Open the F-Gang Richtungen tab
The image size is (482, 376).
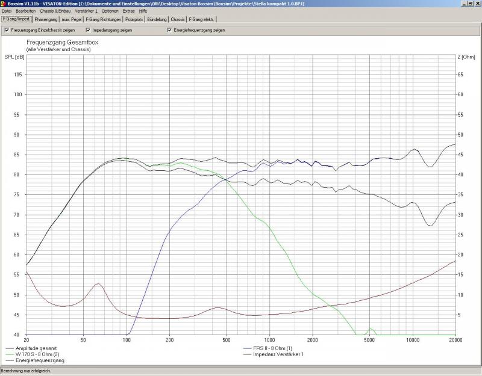(x=104, y=19)
